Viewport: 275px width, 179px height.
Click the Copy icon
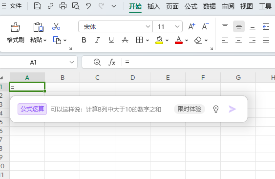pyautogui.click(x=57, y=40)
